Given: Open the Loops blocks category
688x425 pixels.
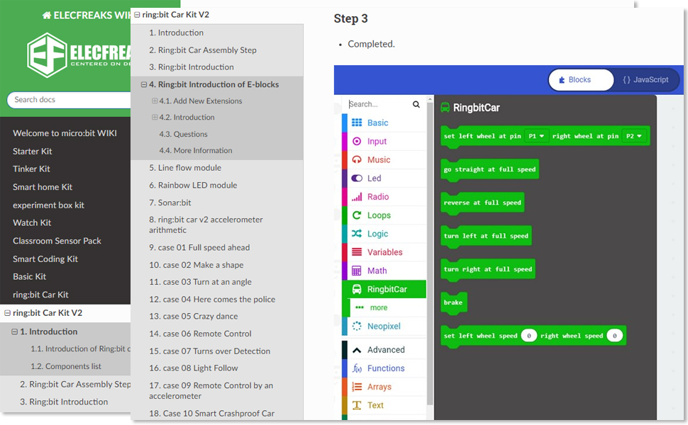Looking at the screenshot, I should coord(384,215).
